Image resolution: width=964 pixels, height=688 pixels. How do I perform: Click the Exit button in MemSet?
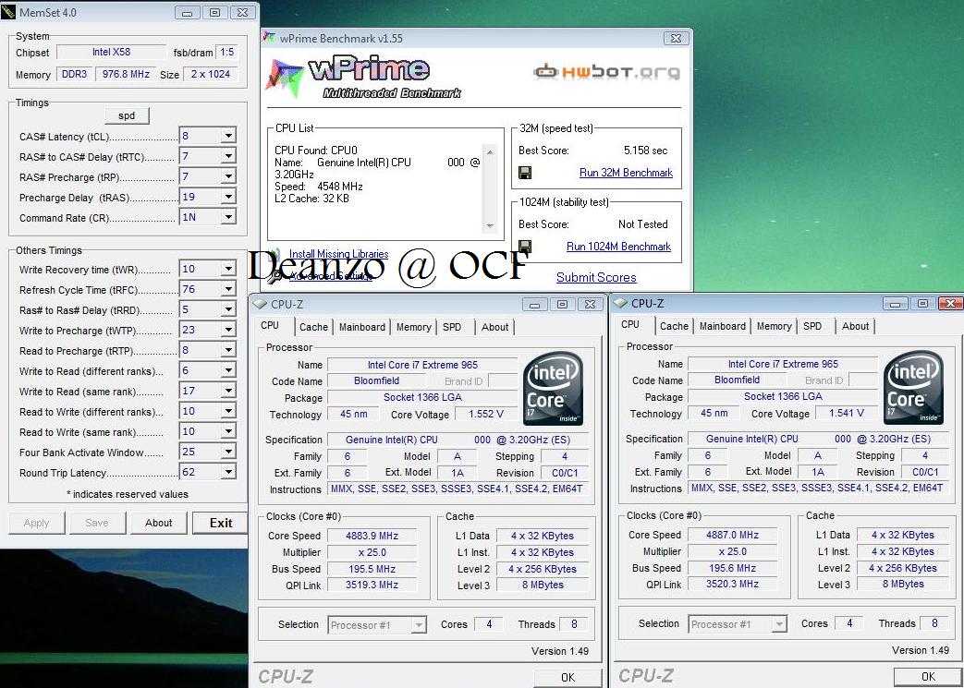click(221, 523)
